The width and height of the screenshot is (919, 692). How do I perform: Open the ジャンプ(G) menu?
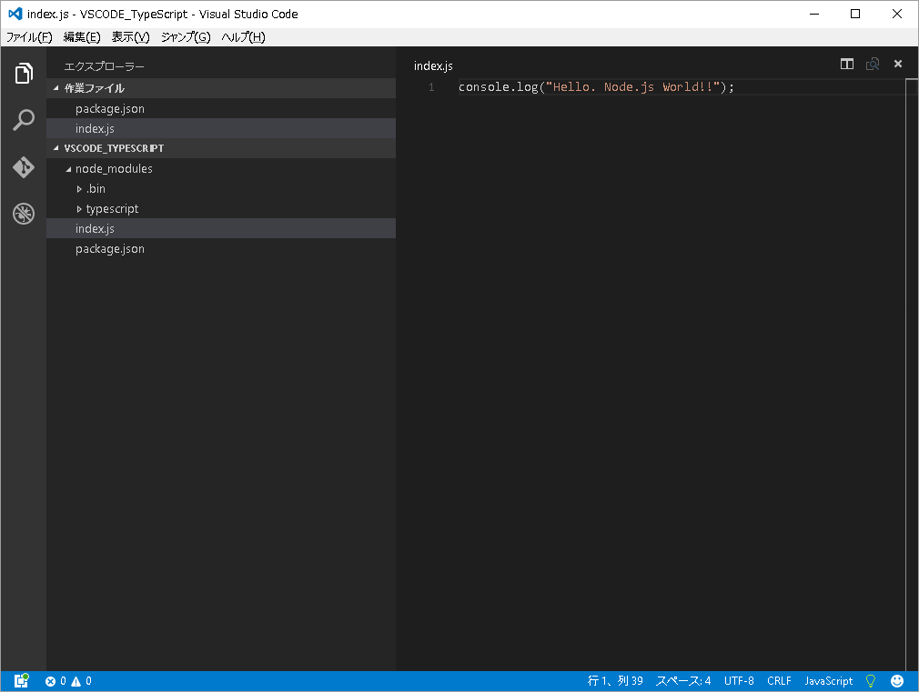(186, 37)
